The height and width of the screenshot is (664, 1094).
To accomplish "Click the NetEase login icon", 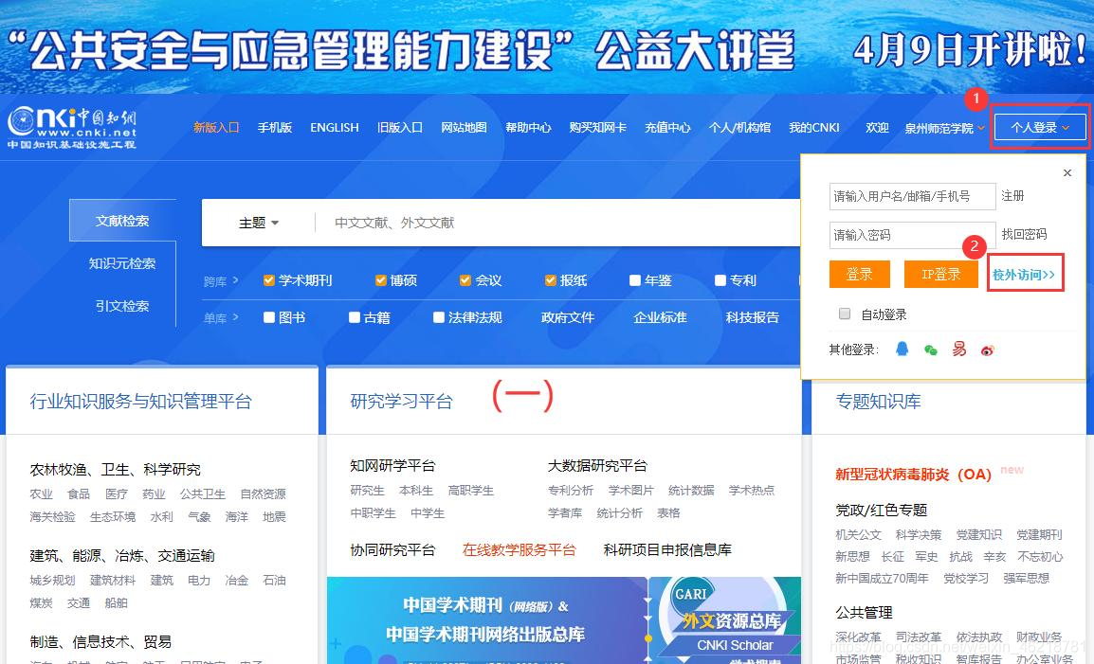I will 959,349.
